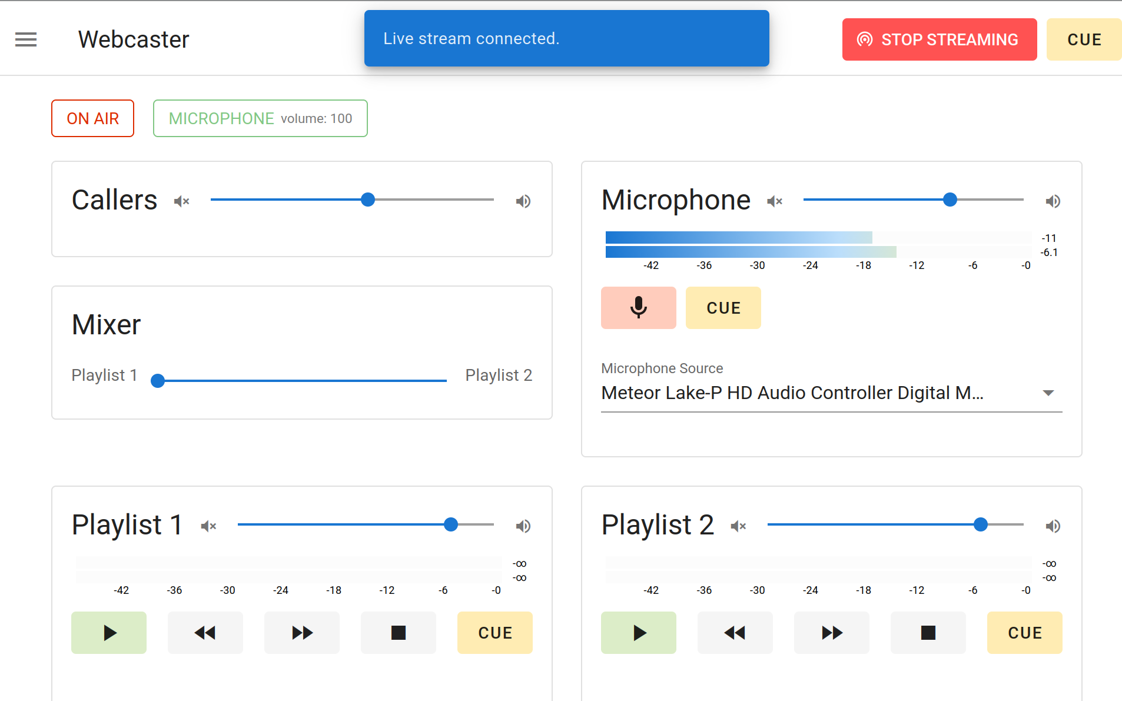Toggle the Playlist 1 CUE button
The image size is (1122, 701).
(x=494, y=633)
